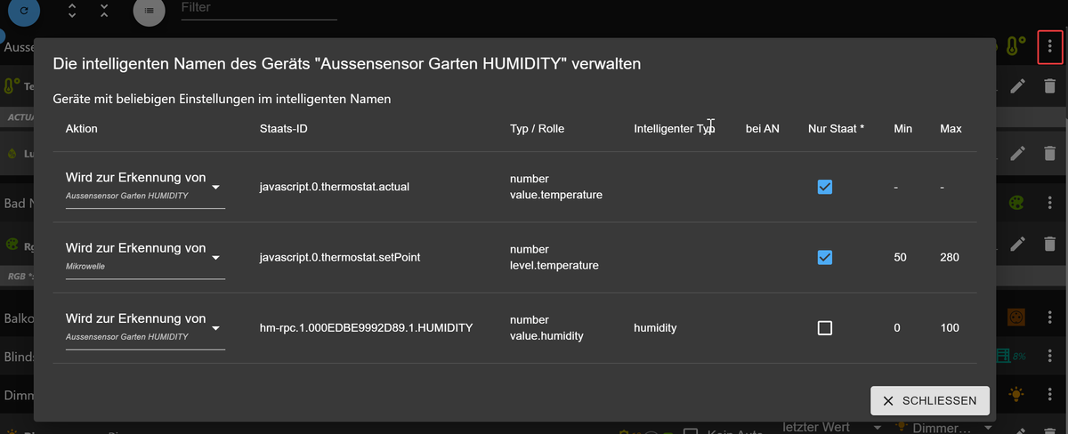
Task: Uncheck Nur Staat for javascript.0.thermostat.actual
Action: point(825,187)
